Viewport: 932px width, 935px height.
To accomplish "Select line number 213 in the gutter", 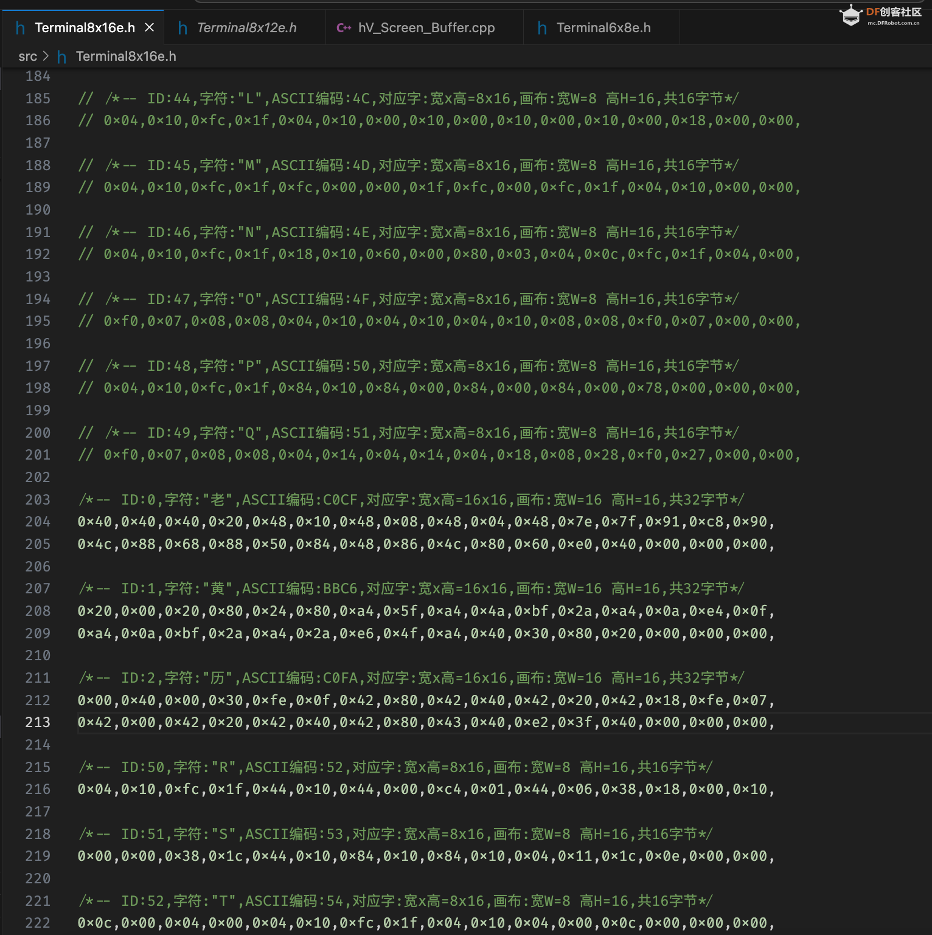I will (x=38, y=722).
